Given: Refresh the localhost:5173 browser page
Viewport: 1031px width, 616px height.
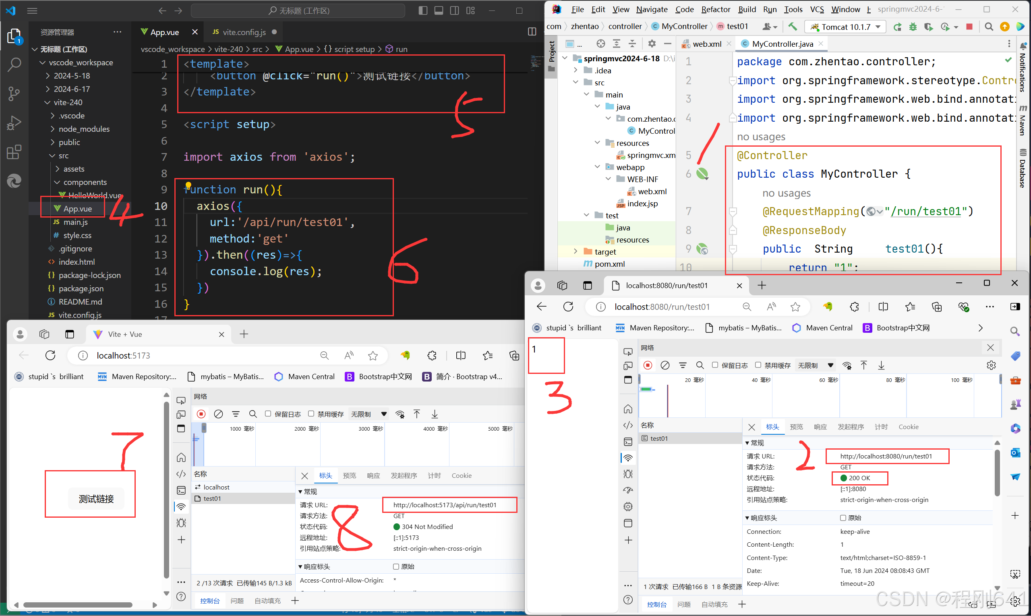Looking at the screenshot, I should 51,355.
